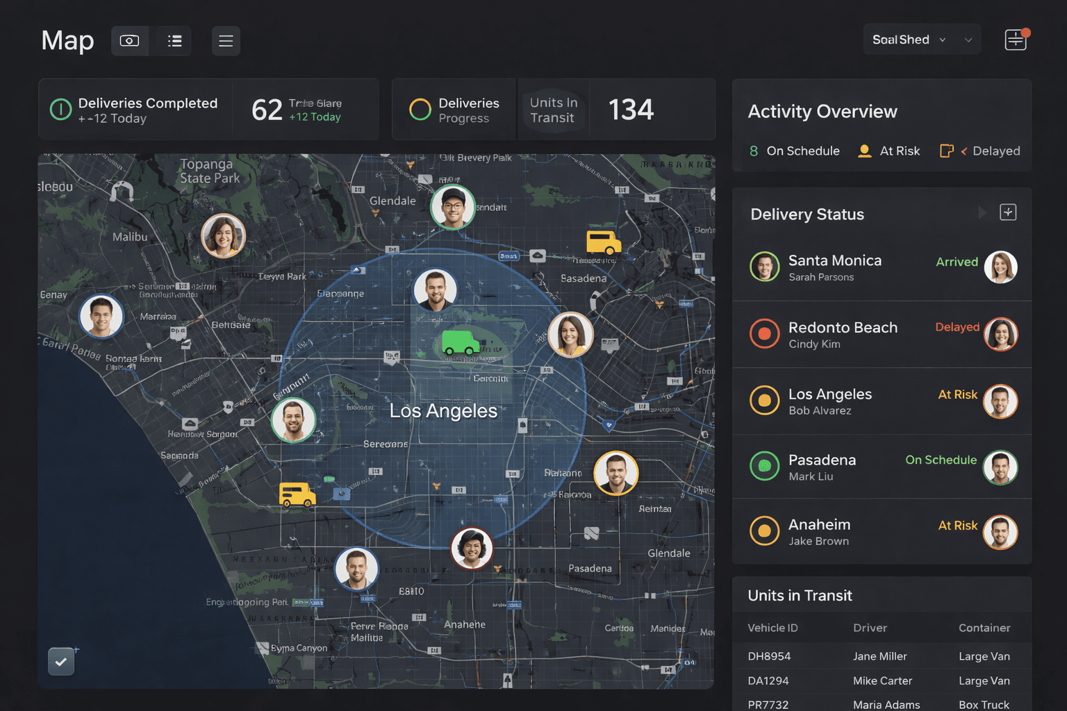Select the camera map view icon

130,41
